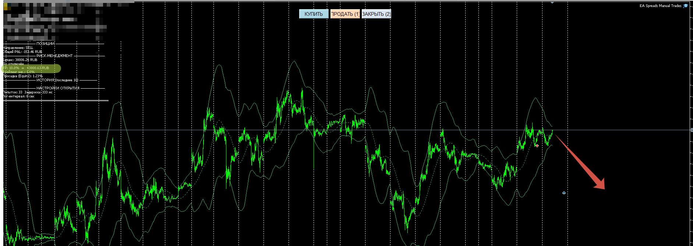Click the Баланс: 38006.26 RUB text
Image resolution: width=693 pixels, height=246 pixels.
[x=20, y=60]
